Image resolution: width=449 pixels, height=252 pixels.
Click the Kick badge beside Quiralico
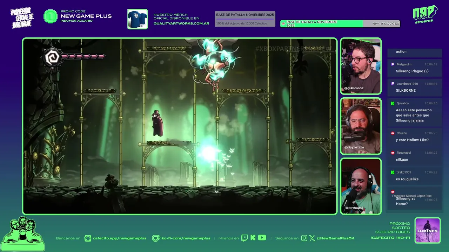tap(392, 103)
